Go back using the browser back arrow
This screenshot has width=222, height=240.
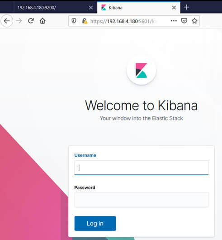(x=7, y=21)
